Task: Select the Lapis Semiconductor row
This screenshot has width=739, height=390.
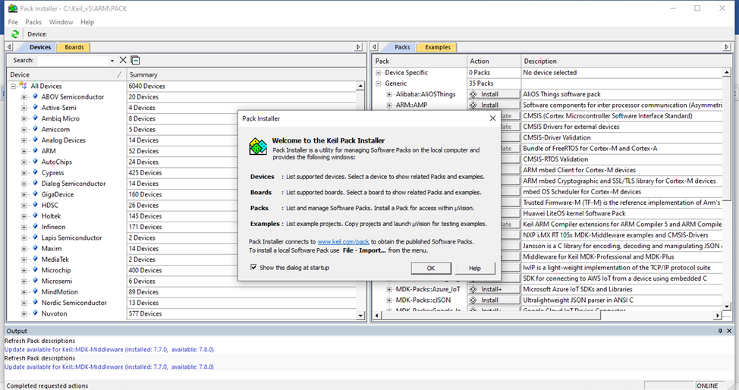Action: (x=71, y=237)
